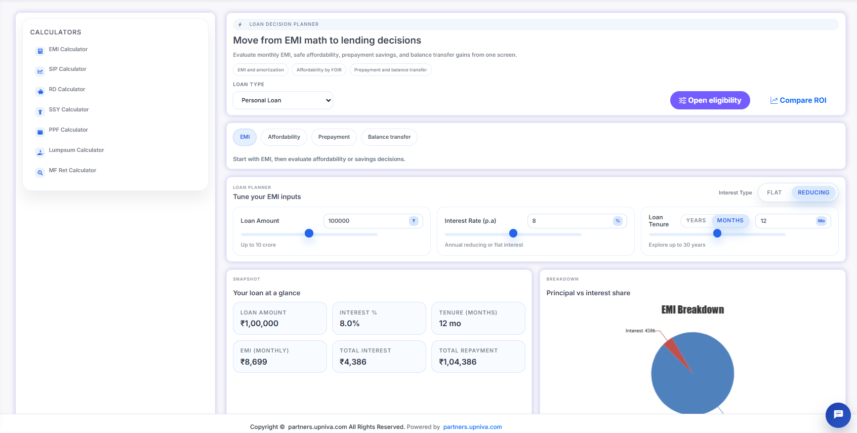This screenshot has height=433, width=857.
Task: Click the Loan Tenure input field
Action: coord(793,221)
